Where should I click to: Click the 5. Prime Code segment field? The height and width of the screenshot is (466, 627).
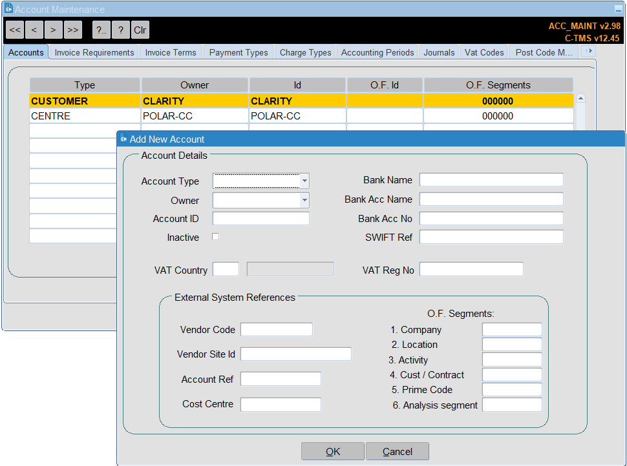(512, 389)
